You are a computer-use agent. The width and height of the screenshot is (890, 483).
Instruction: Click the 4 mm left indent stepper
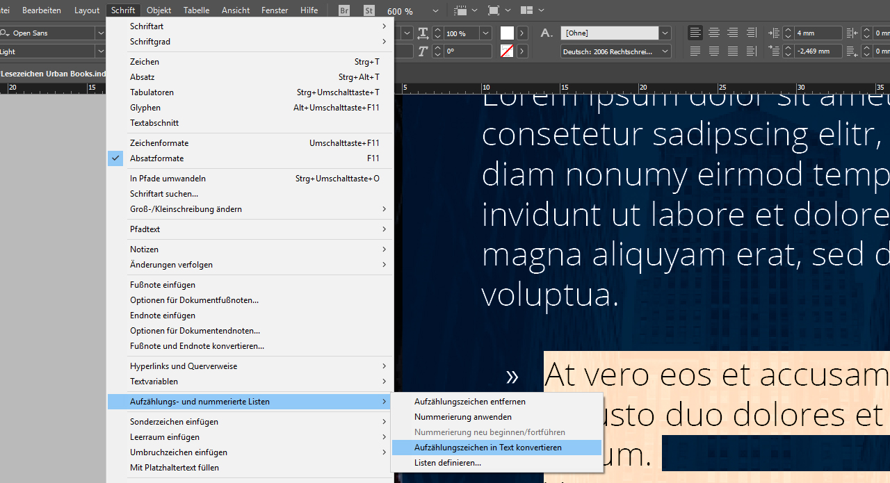788,33
